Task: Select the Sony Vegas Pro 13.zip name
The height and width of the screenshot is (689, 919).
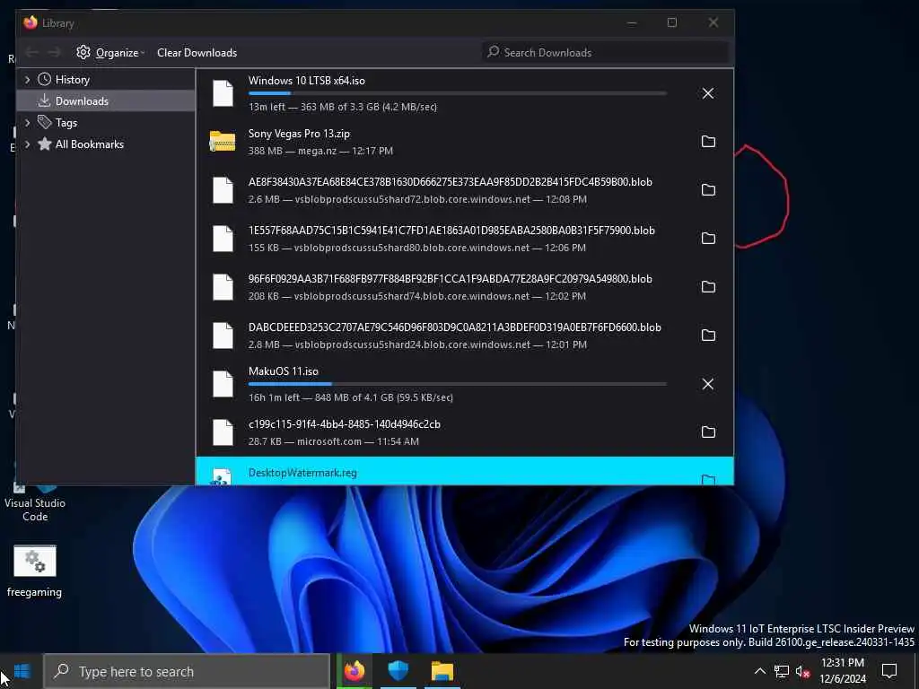Action: click(x=299, y=134)
